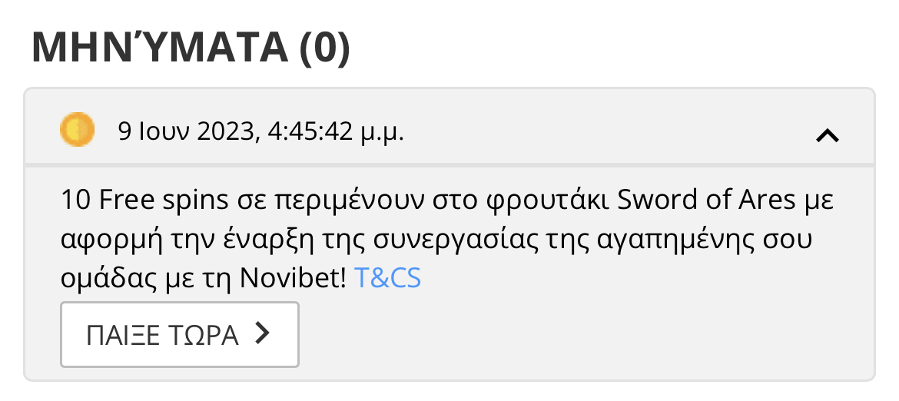Click the (0) message counter
The image size is (899, 401).
(323, 48)
